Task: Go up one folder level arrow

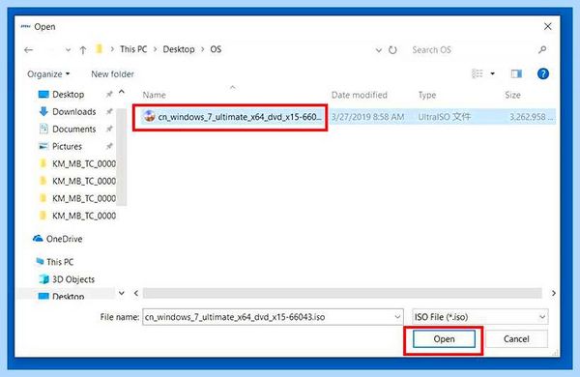Action: pos(83,50)
